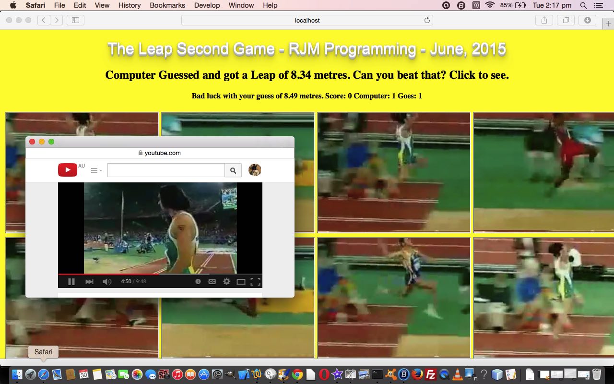Open Spotlight search in menu bar

[x=583, y=5]
